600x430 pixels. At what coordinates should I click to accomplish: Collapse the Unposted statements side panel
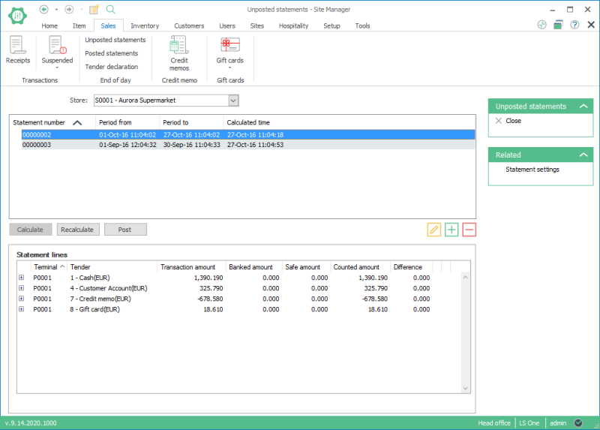pos(583,107)
